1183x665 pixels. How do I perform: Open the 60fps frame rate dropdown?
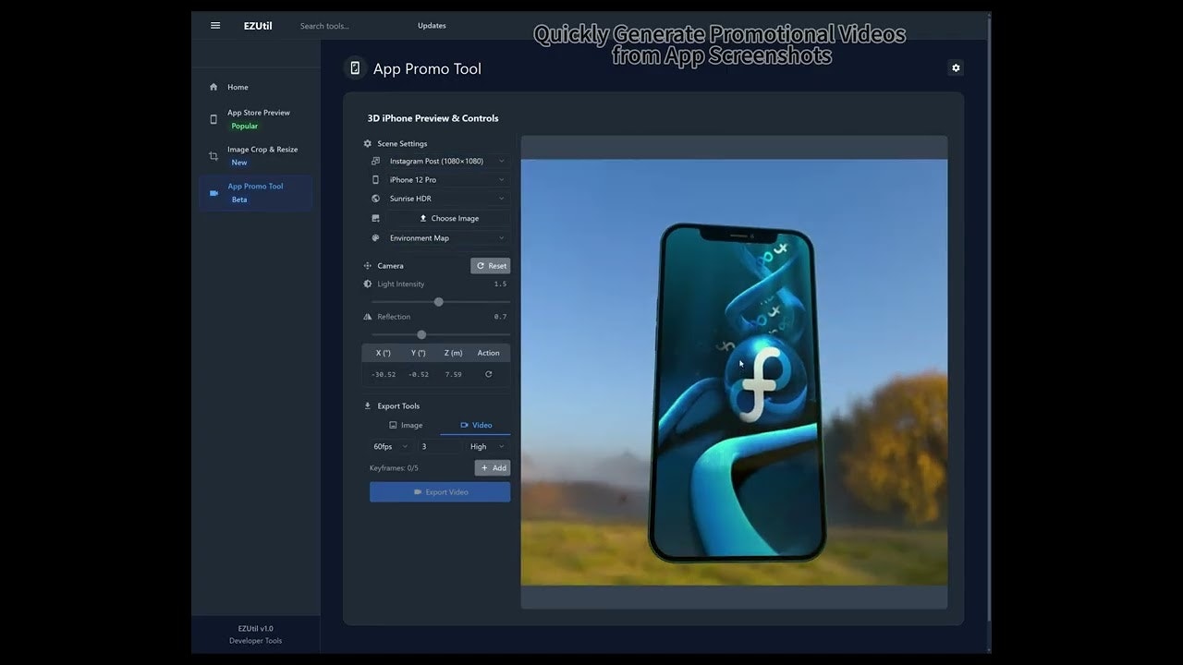click(x=391, y=446)
